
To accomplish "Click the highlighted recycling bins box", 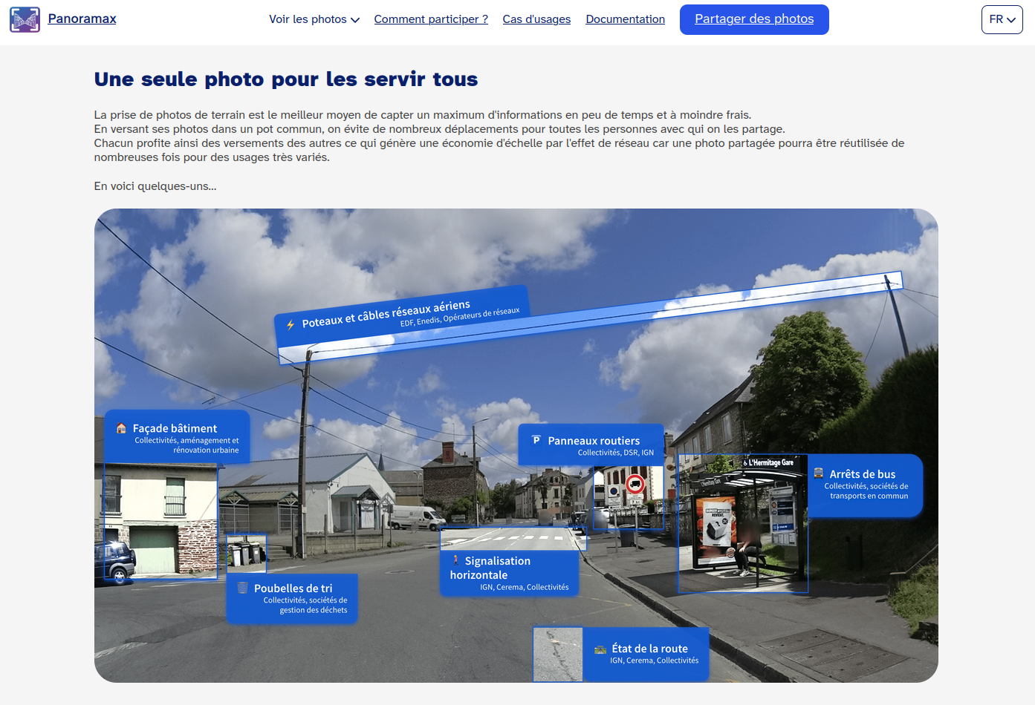I will (246, 554).
